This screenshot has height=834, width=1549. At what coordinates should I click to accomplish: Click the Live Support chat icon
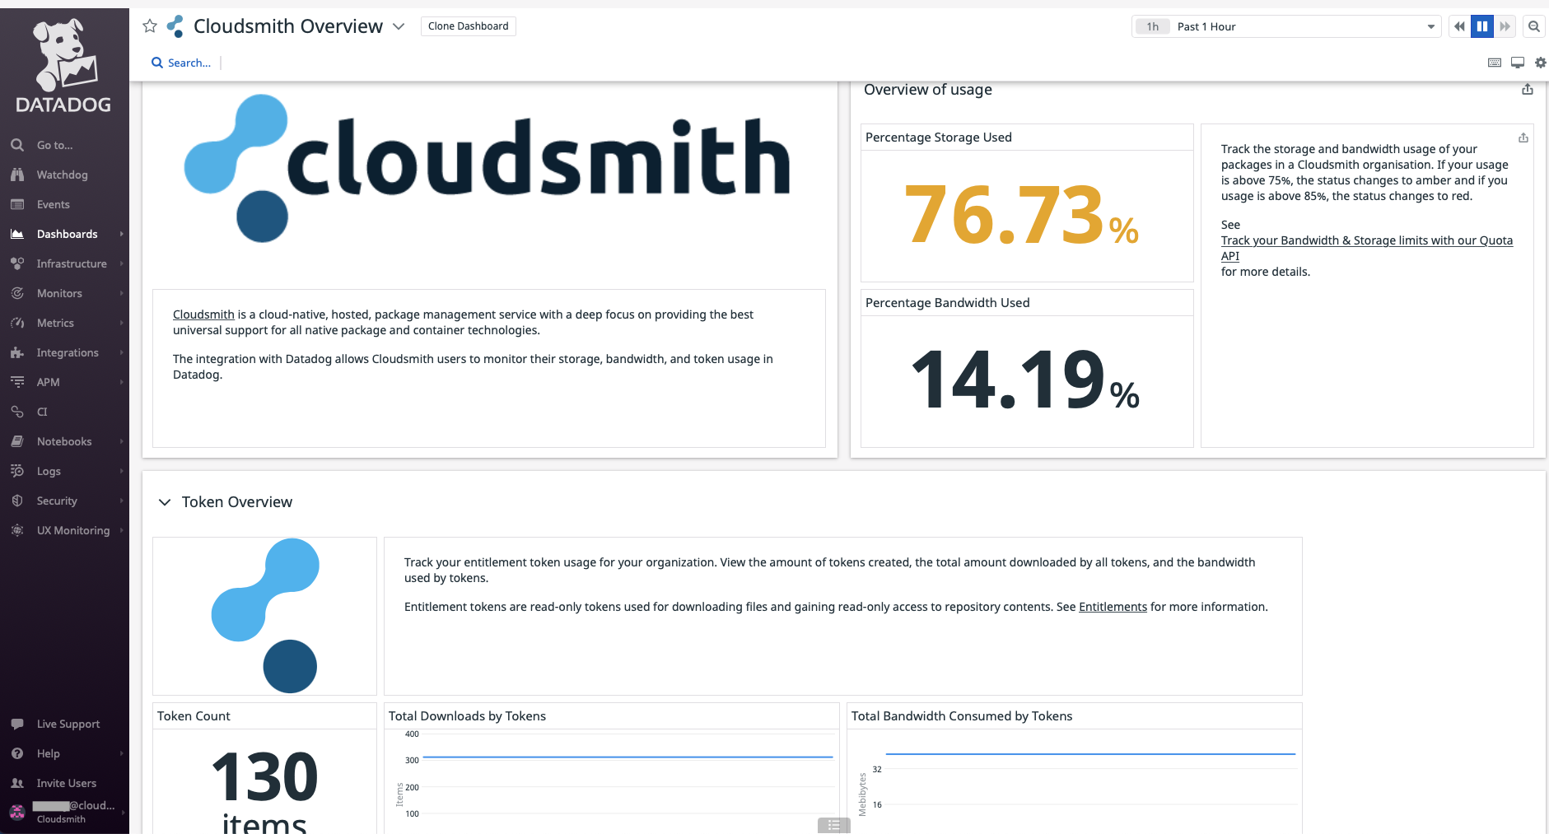(17, 724)
